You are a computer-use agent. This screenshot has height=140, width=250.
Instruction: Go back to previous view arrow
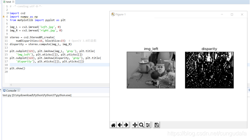[120, 125]
